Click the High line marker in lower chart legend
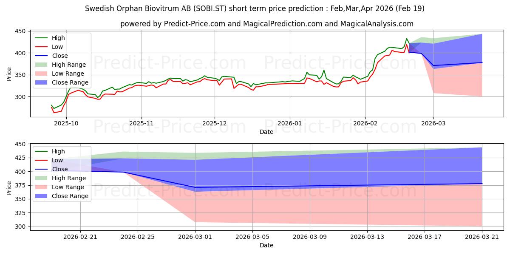 pyautogui.click(x=42, y=151)
